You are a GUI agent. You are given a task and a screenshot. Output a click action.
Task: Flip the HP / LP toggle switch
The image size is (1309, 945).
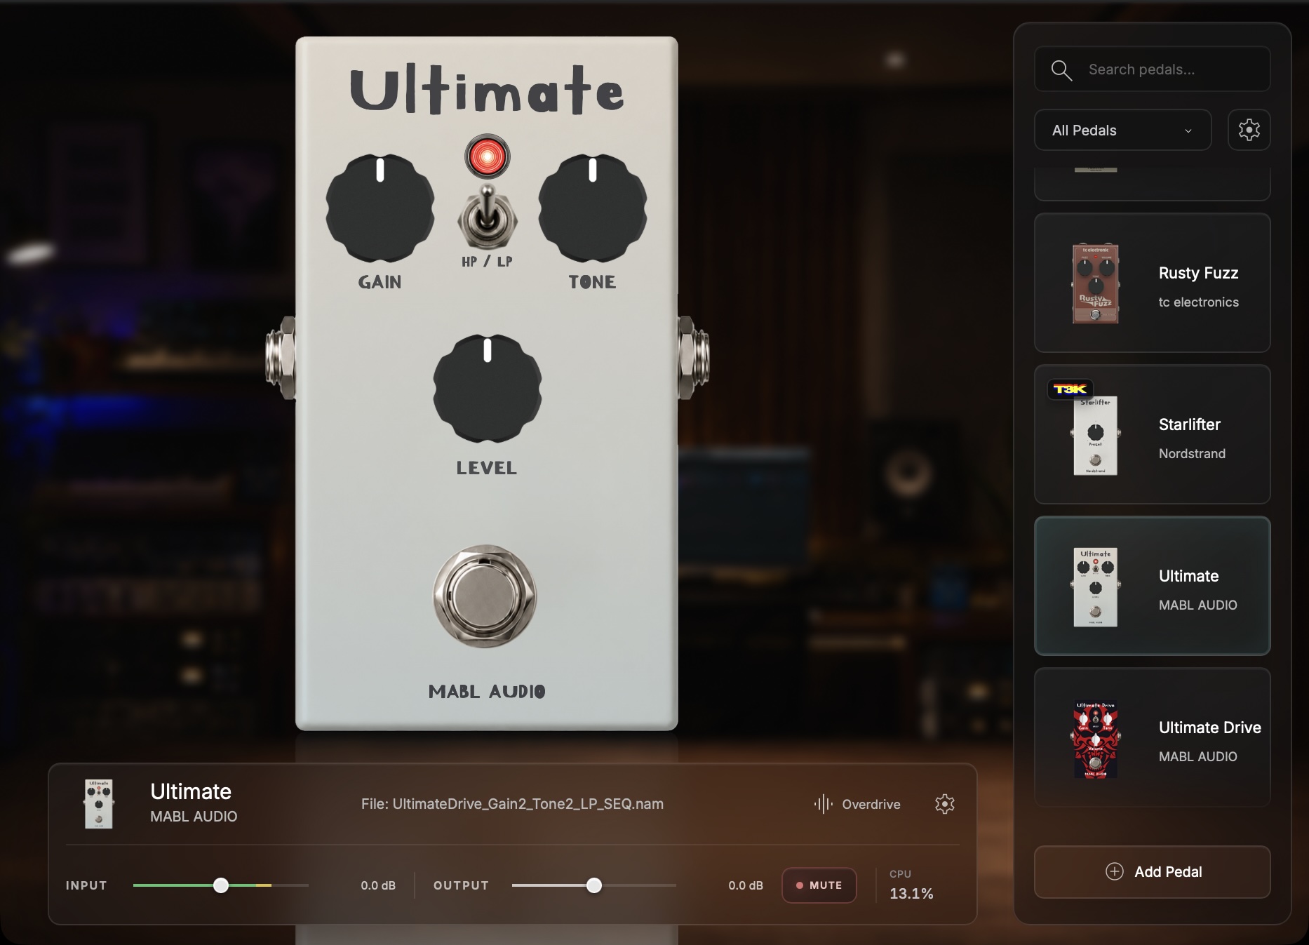pos(487,217)
